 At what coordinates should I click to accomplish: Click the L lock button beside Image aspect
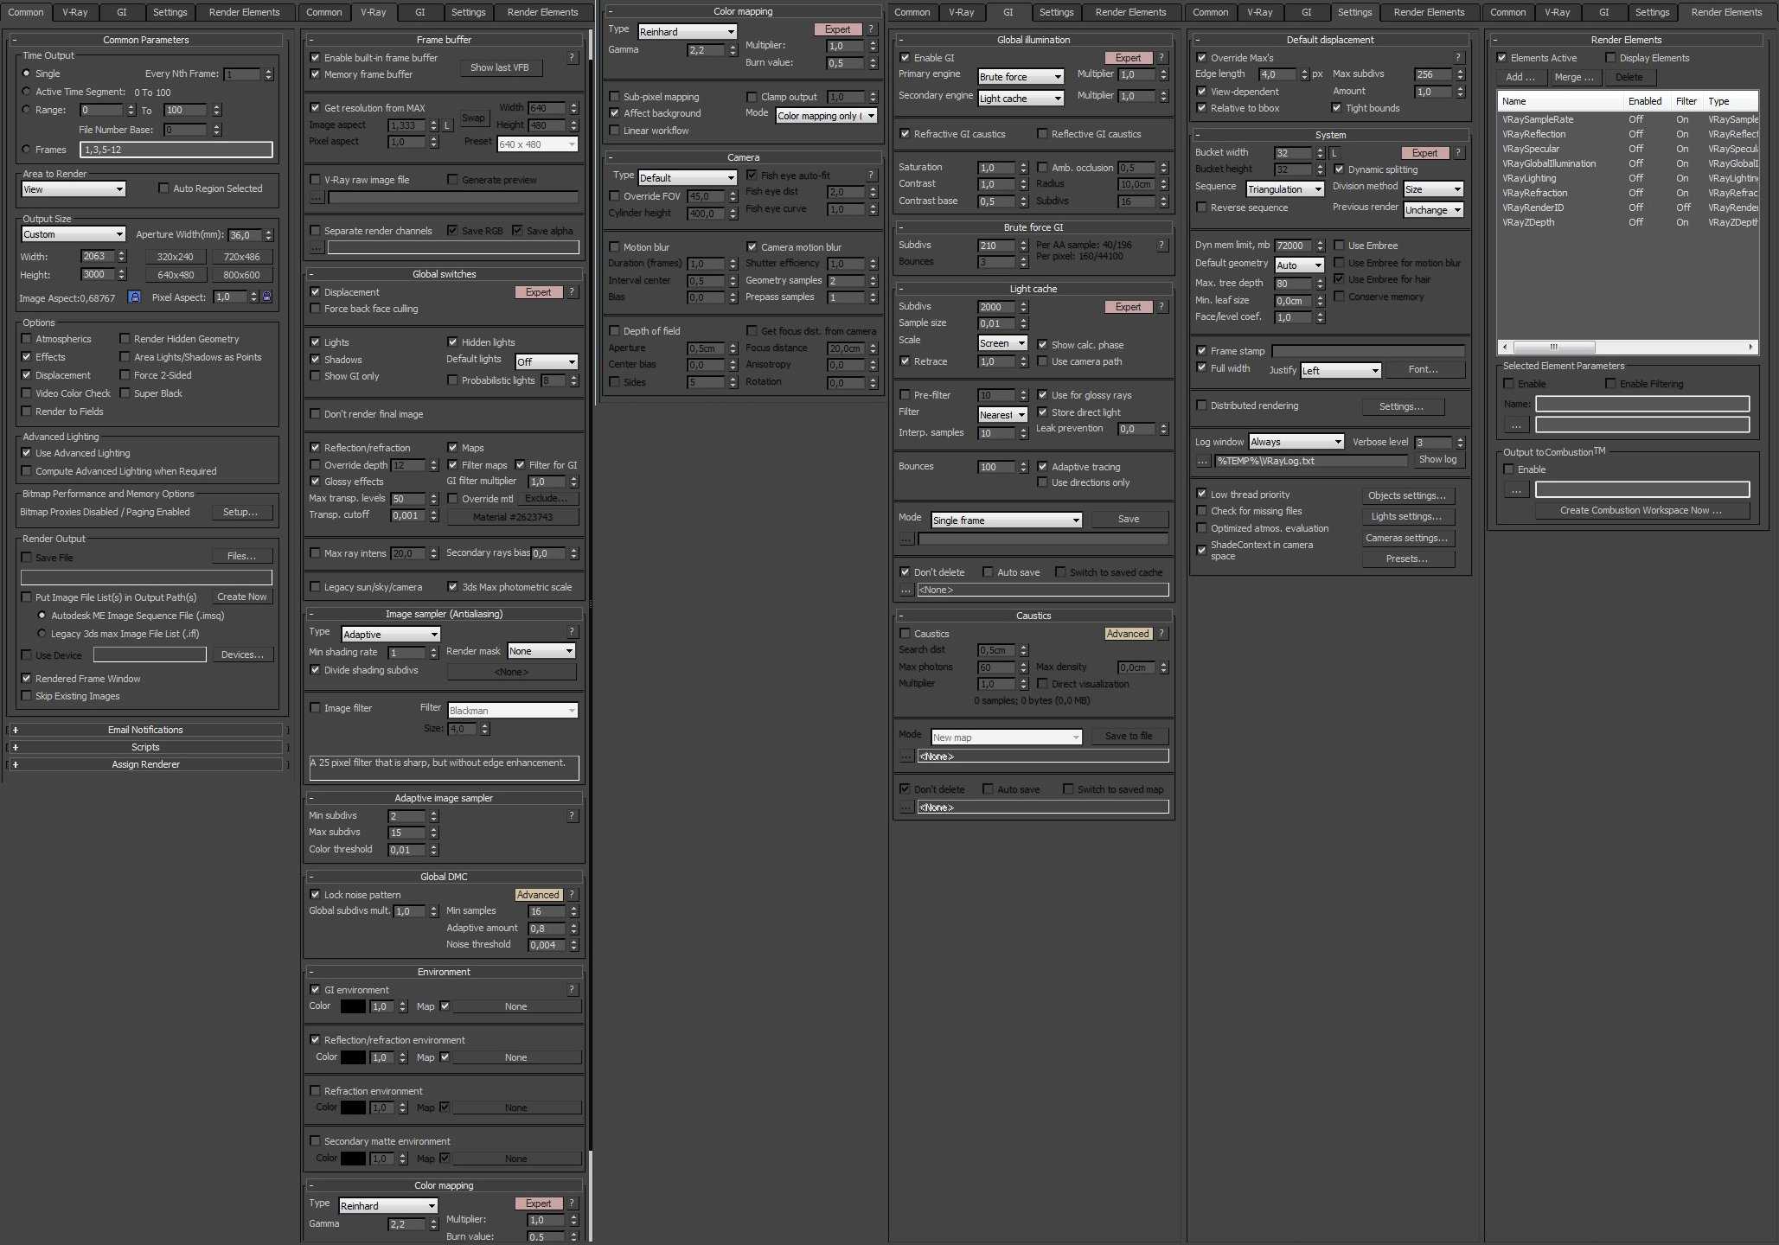[447, 125]
